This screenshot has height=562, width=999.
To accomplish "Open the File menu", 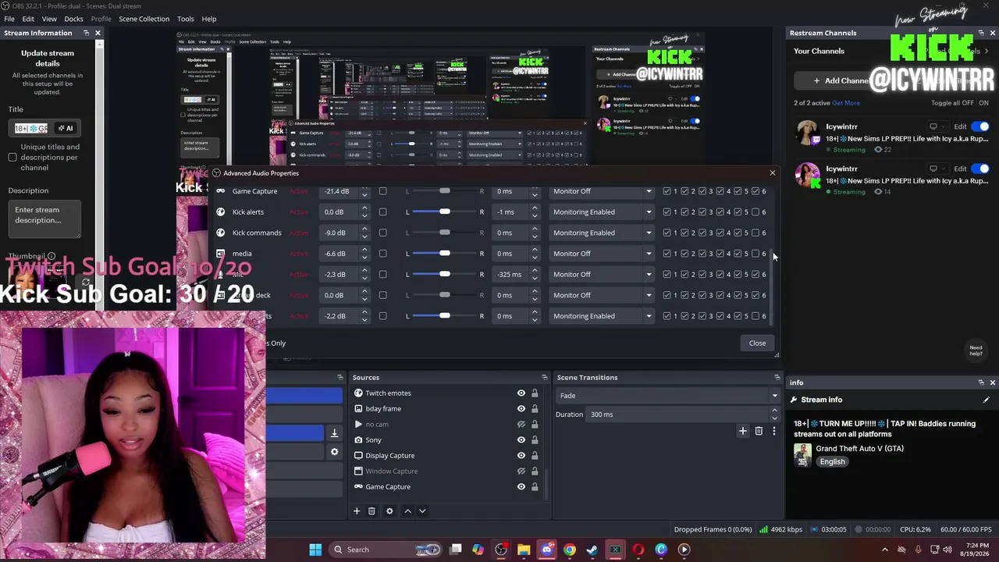I will [x=9, y=19].
